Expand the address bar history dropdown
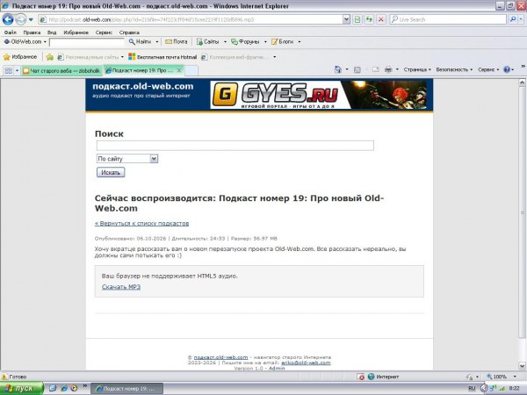Image resolution: width=527 pixels, height=395 pixels. [x=347, y=19]
